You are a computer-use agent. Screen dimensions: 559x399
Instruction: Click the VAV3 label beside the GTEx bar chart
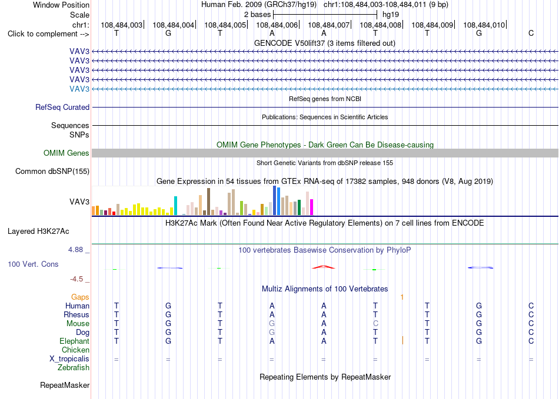(79, 202)
